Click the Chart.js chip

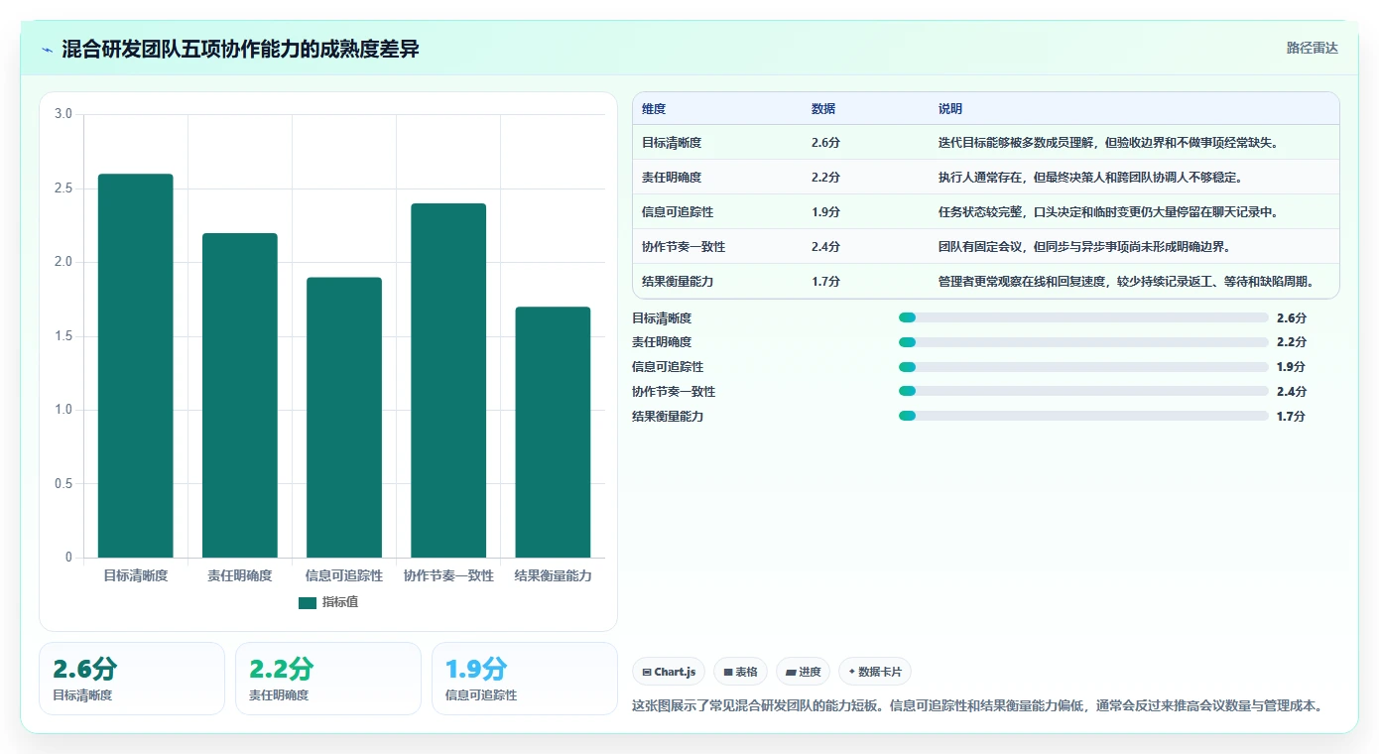tap(670, 672)
